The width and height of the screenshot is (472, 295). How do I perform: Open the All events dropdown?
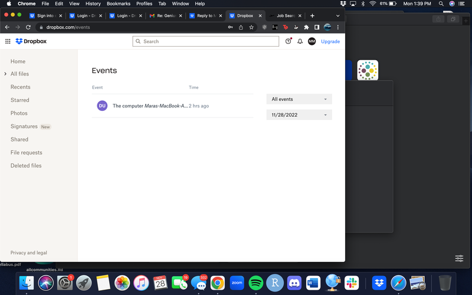[x=299, y=99]
